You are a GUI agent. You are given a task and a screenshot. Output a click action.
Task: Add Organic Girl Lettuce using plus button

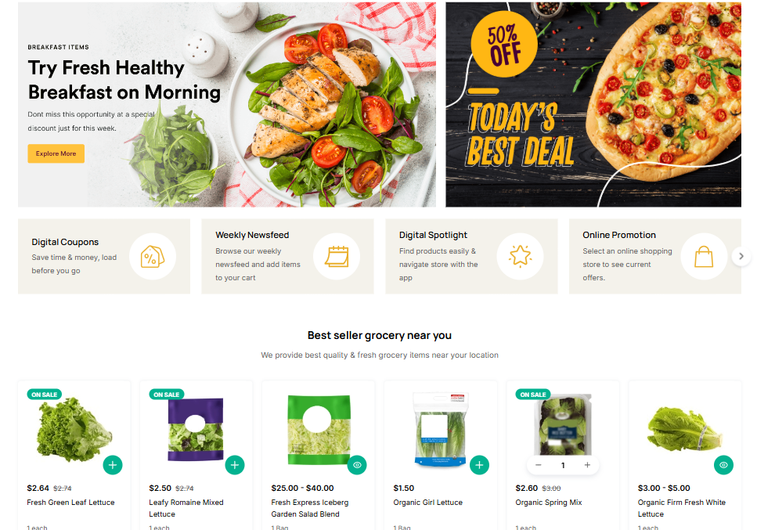click(479, 465)
